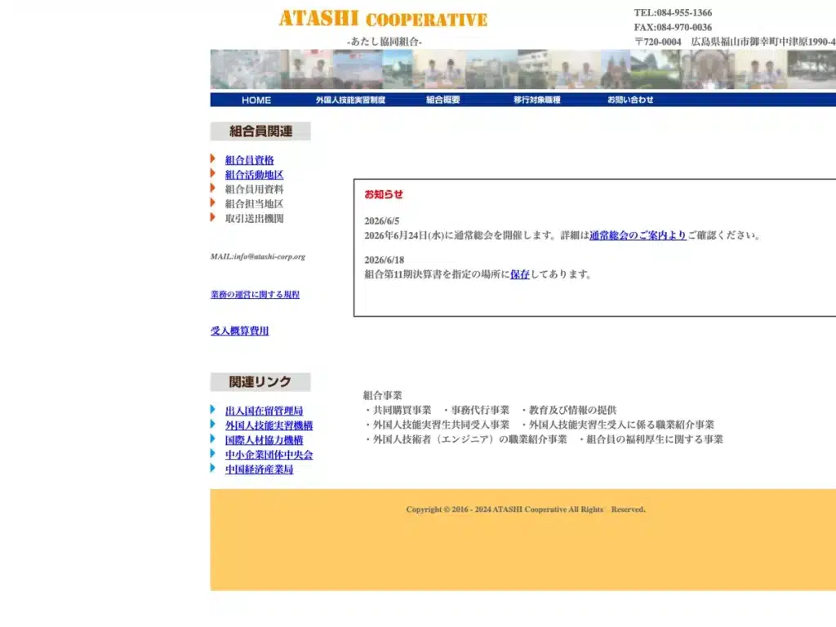836x627 pixels.
Task: Click the orange arrow beside 取引送出機関
Action: (x=213, y=217)
